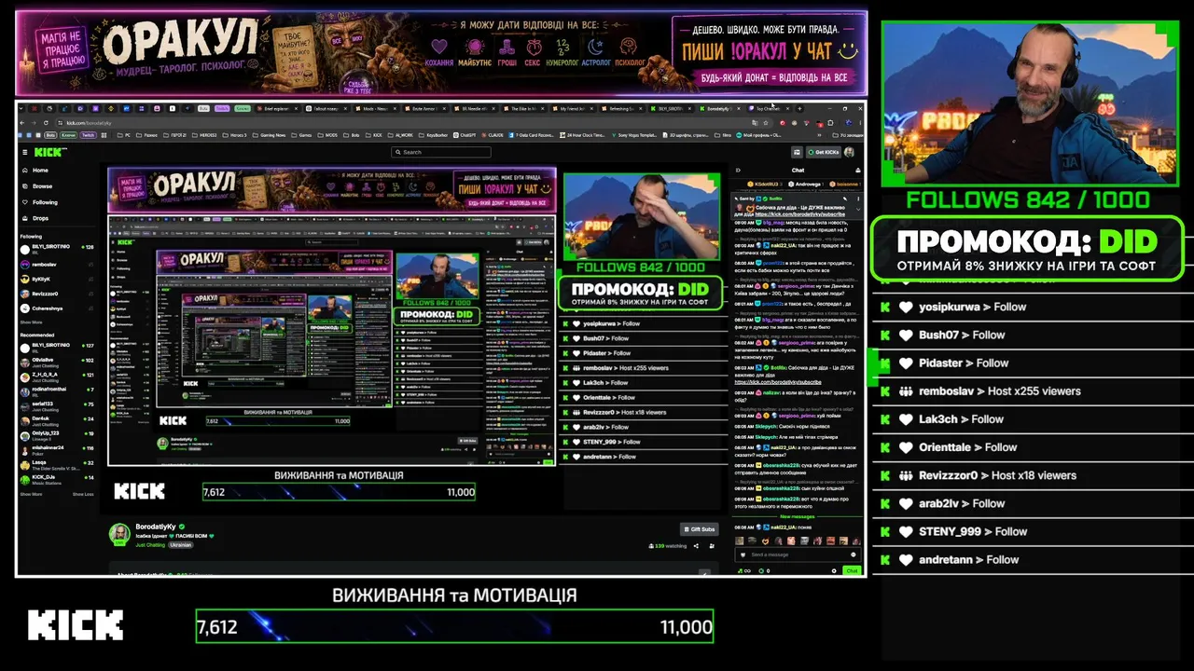Click the Gift Subs button
Viewport: 1194px width, 671px height.
pyautogui.click(x=700, y=529)
